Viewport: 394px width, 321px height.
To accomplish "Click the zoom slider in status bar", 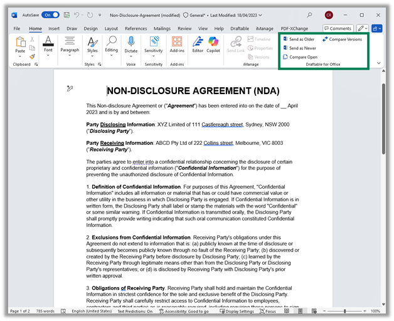I will coord(344,311).
